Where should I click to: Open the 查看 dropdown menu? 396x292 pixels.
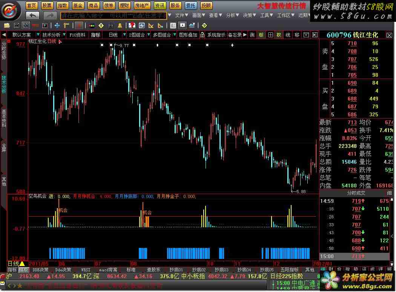[x=215, y=16]
